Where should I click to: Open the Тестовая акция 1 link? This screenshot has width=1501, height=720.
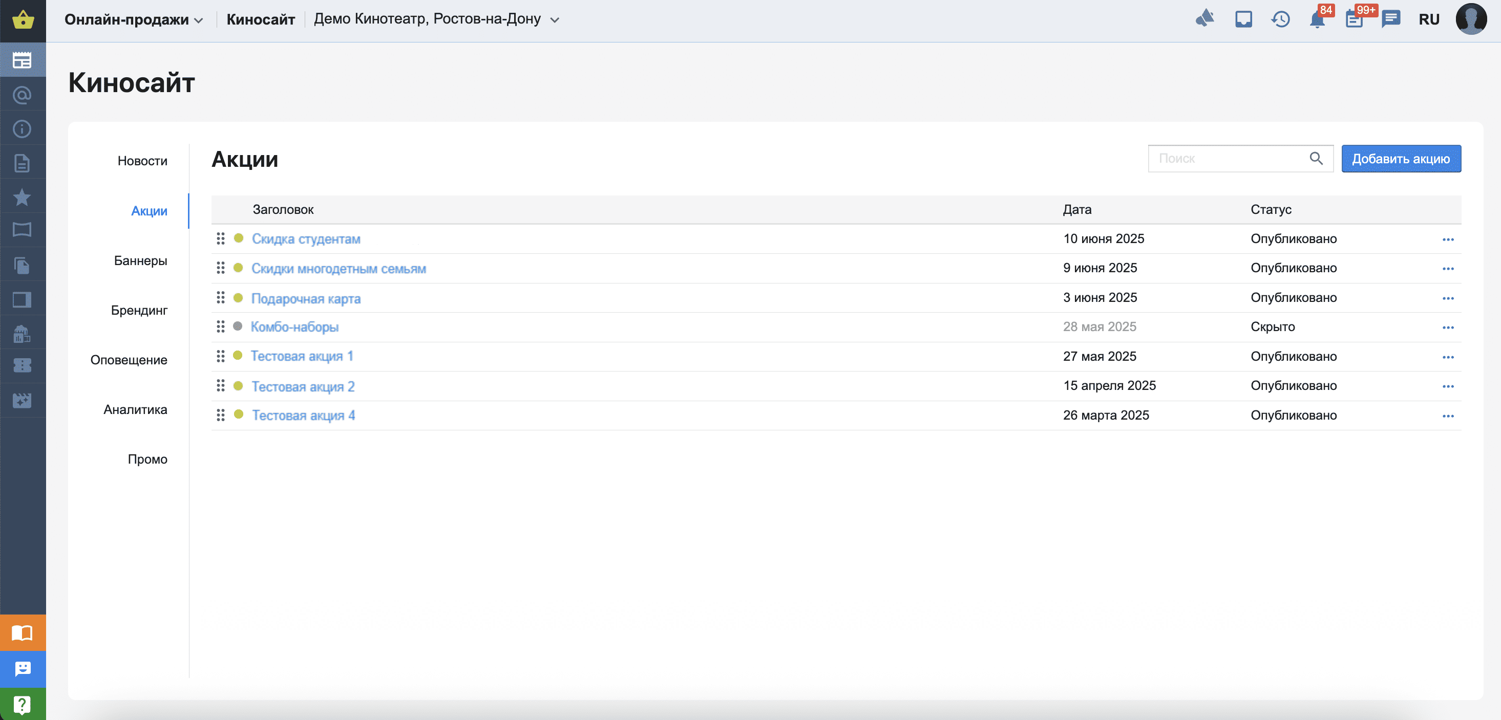pyautogui.click(x=302, y=356)
